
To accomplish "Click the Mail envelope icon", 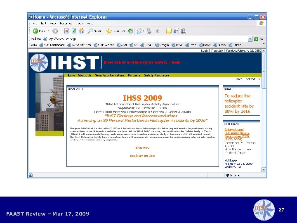I will [x=139, y=31].
